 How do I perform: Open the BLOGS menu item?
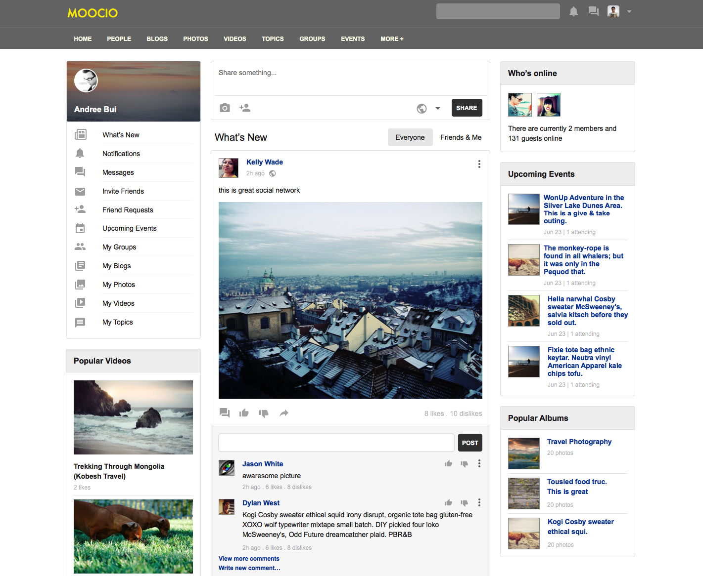(x=157, y=39)
